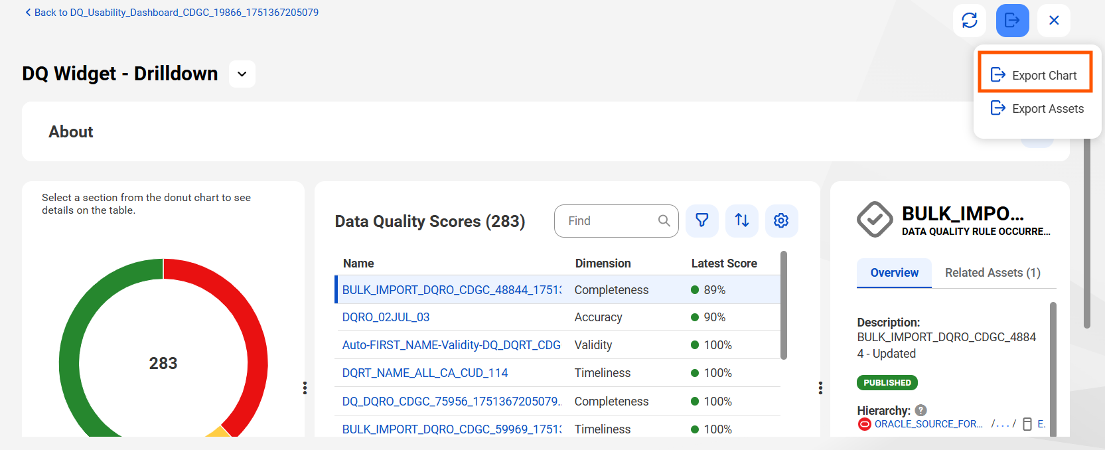Image resolution: width=1105 pixels, height=450 pixels.
Task: Click the PUBLISHED status badge
Action: point(887,383)
